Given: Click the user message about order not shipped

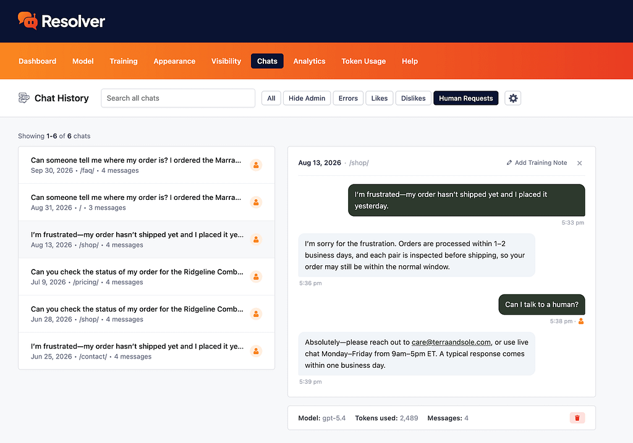Looking at the screenshot, I should (x=466, y=201).
